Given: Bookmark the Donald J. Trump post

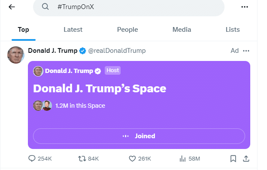Looking at the screenshot, I should point(233,158).
